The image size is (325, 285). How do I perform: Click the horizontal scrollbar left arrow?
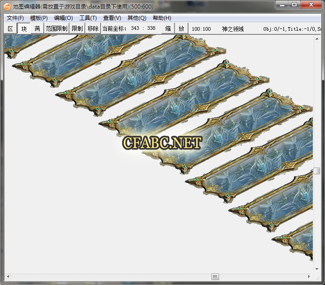8,276
